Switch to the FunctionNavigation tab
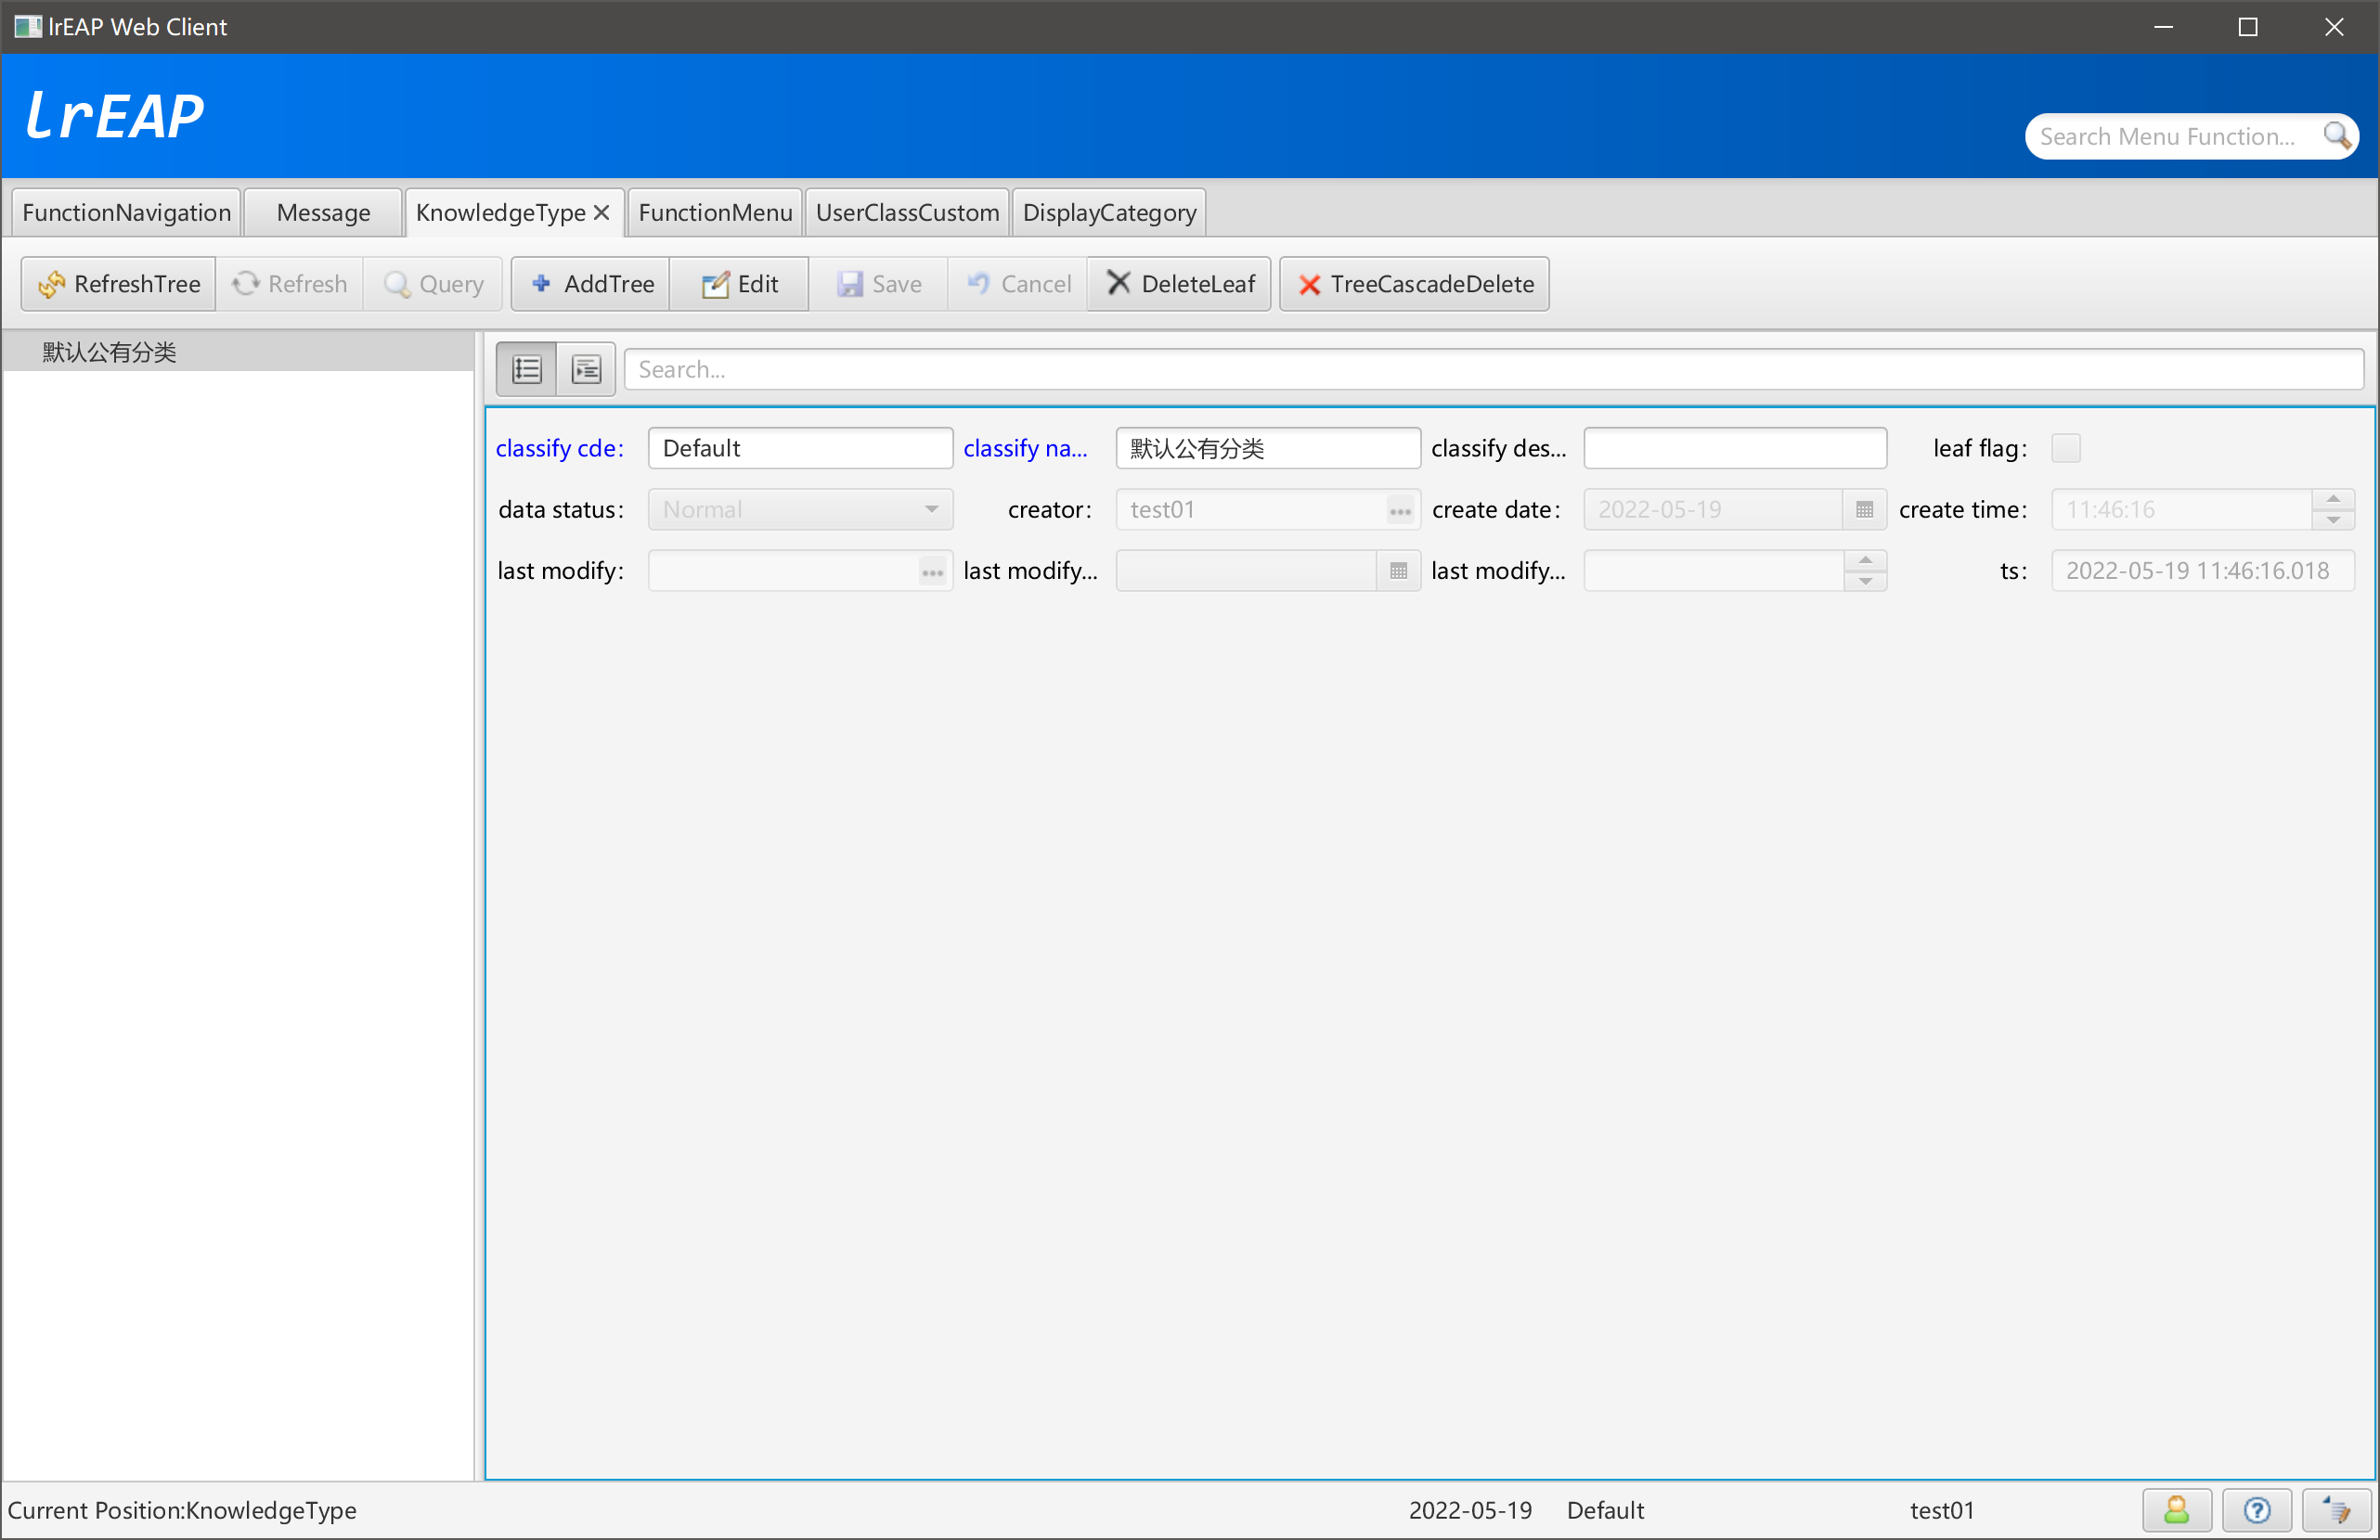The width and height of the screenshot is (2380, 1540). point(127,212)
